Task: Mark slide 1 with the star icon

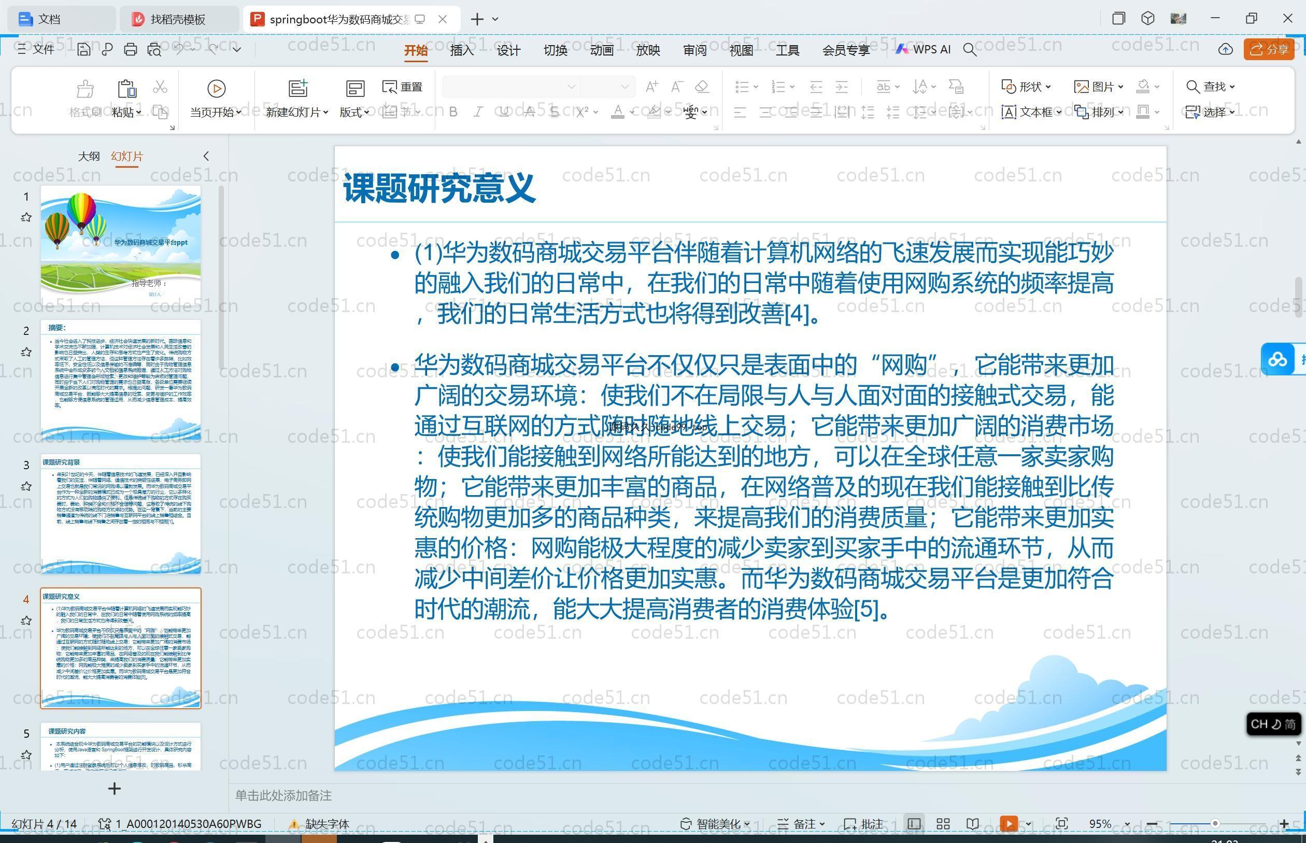Action: pyautogui.click(x=26, y=217)
